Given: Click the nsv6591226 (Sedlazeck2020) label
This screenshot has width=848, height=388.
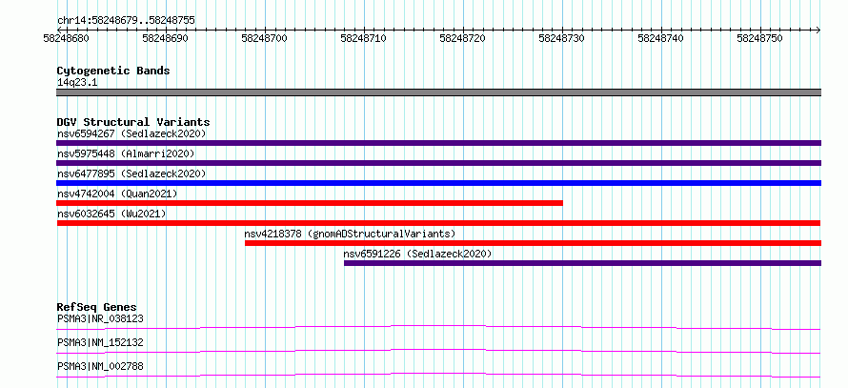Looking at the screenshot, I should (417, 254).
